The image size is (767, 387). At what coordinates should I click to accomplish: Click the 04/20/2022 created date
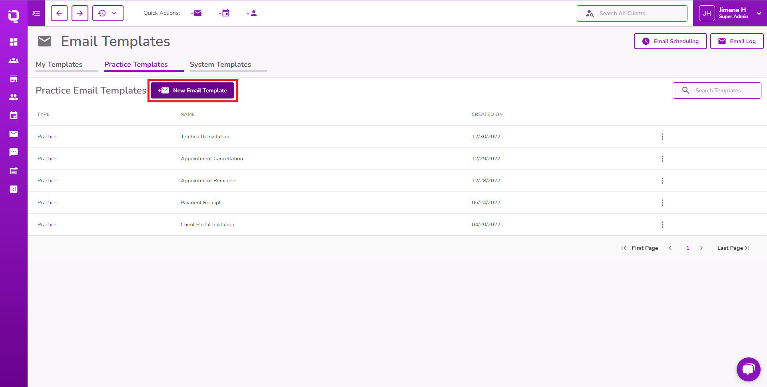486,225
